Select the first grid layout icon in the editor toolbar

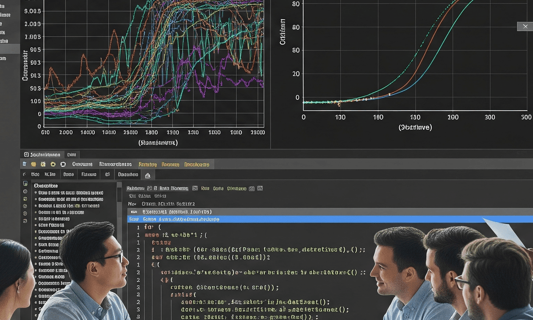click(x=252, y=188)
